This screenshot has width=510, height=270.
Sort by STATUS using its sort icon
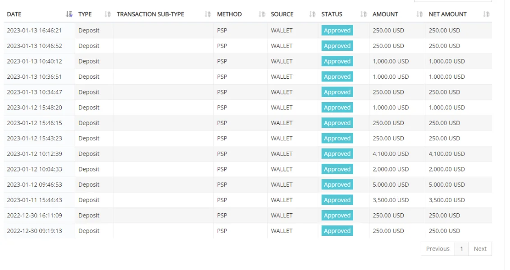tap(364, 14)
